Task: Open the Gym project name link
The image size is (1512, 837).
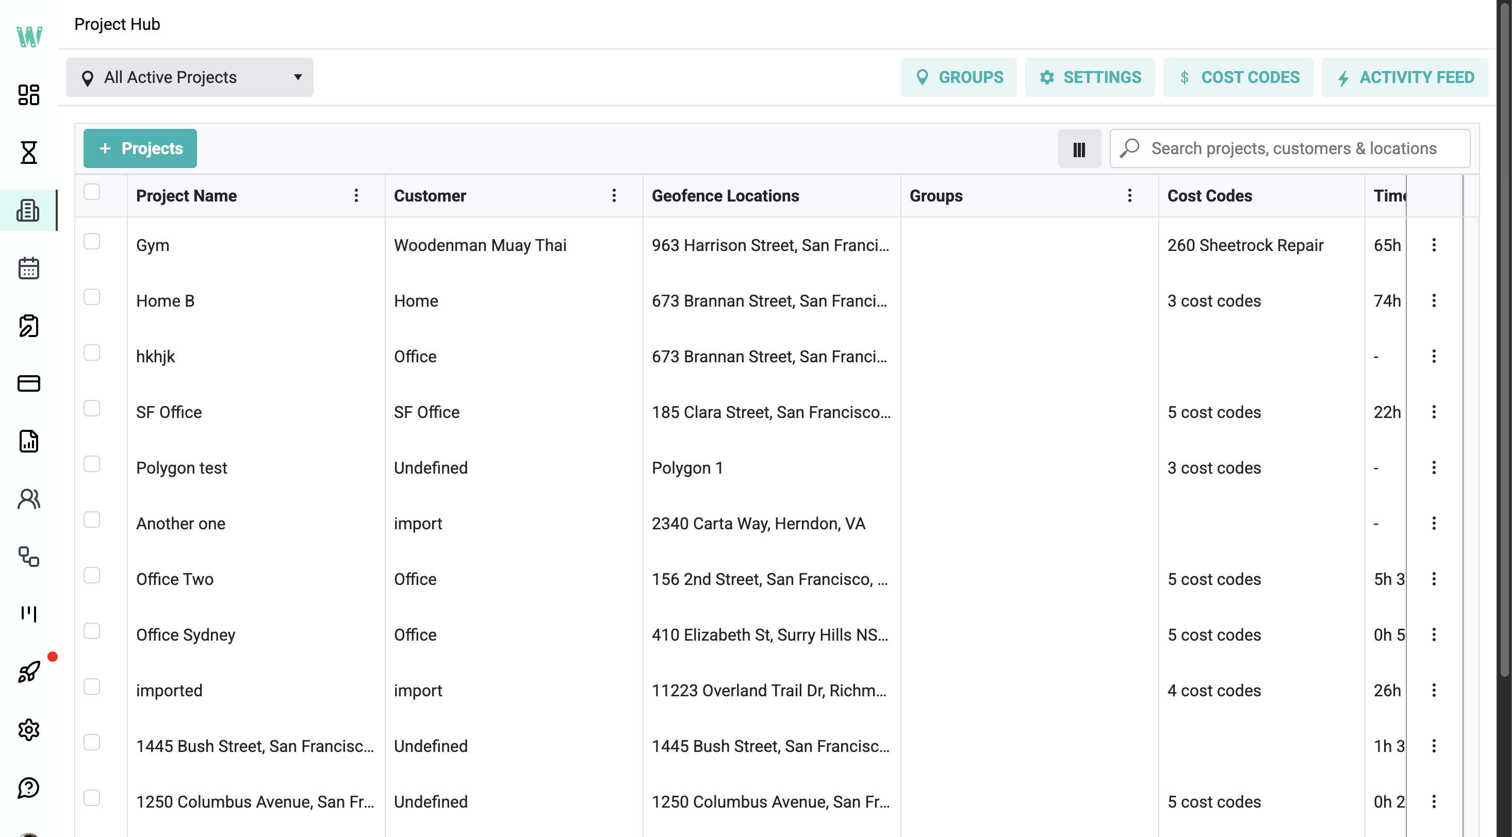Action: [x=153, y=245]
